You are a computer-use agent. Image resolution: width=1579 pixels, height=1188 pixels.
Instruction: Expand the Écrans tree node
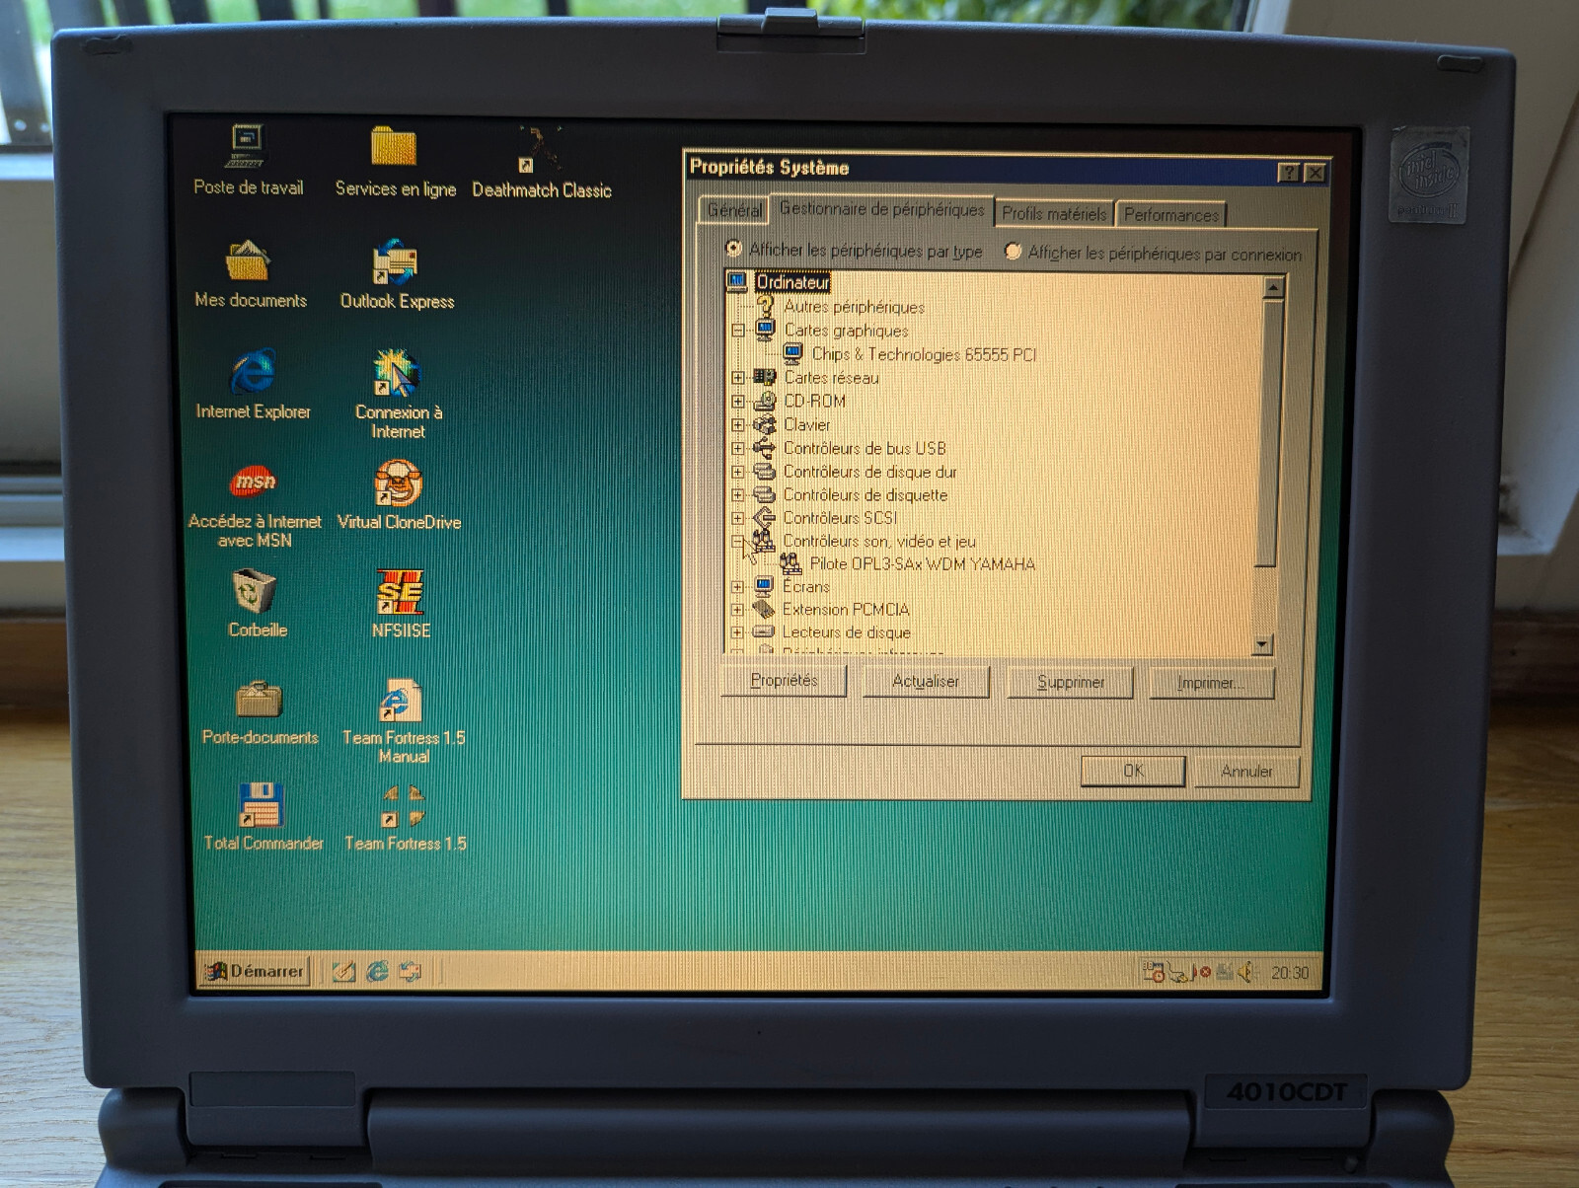click(x=737, y=587)
